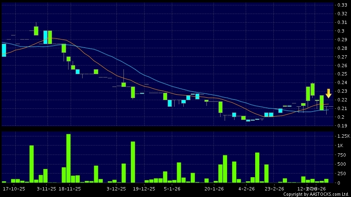
Task: Click the 0.33 price axis label
Action: 342,5
